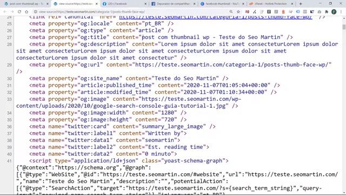Click 'og:image:width' property text
Screen dimensions: 346x195
103,113
